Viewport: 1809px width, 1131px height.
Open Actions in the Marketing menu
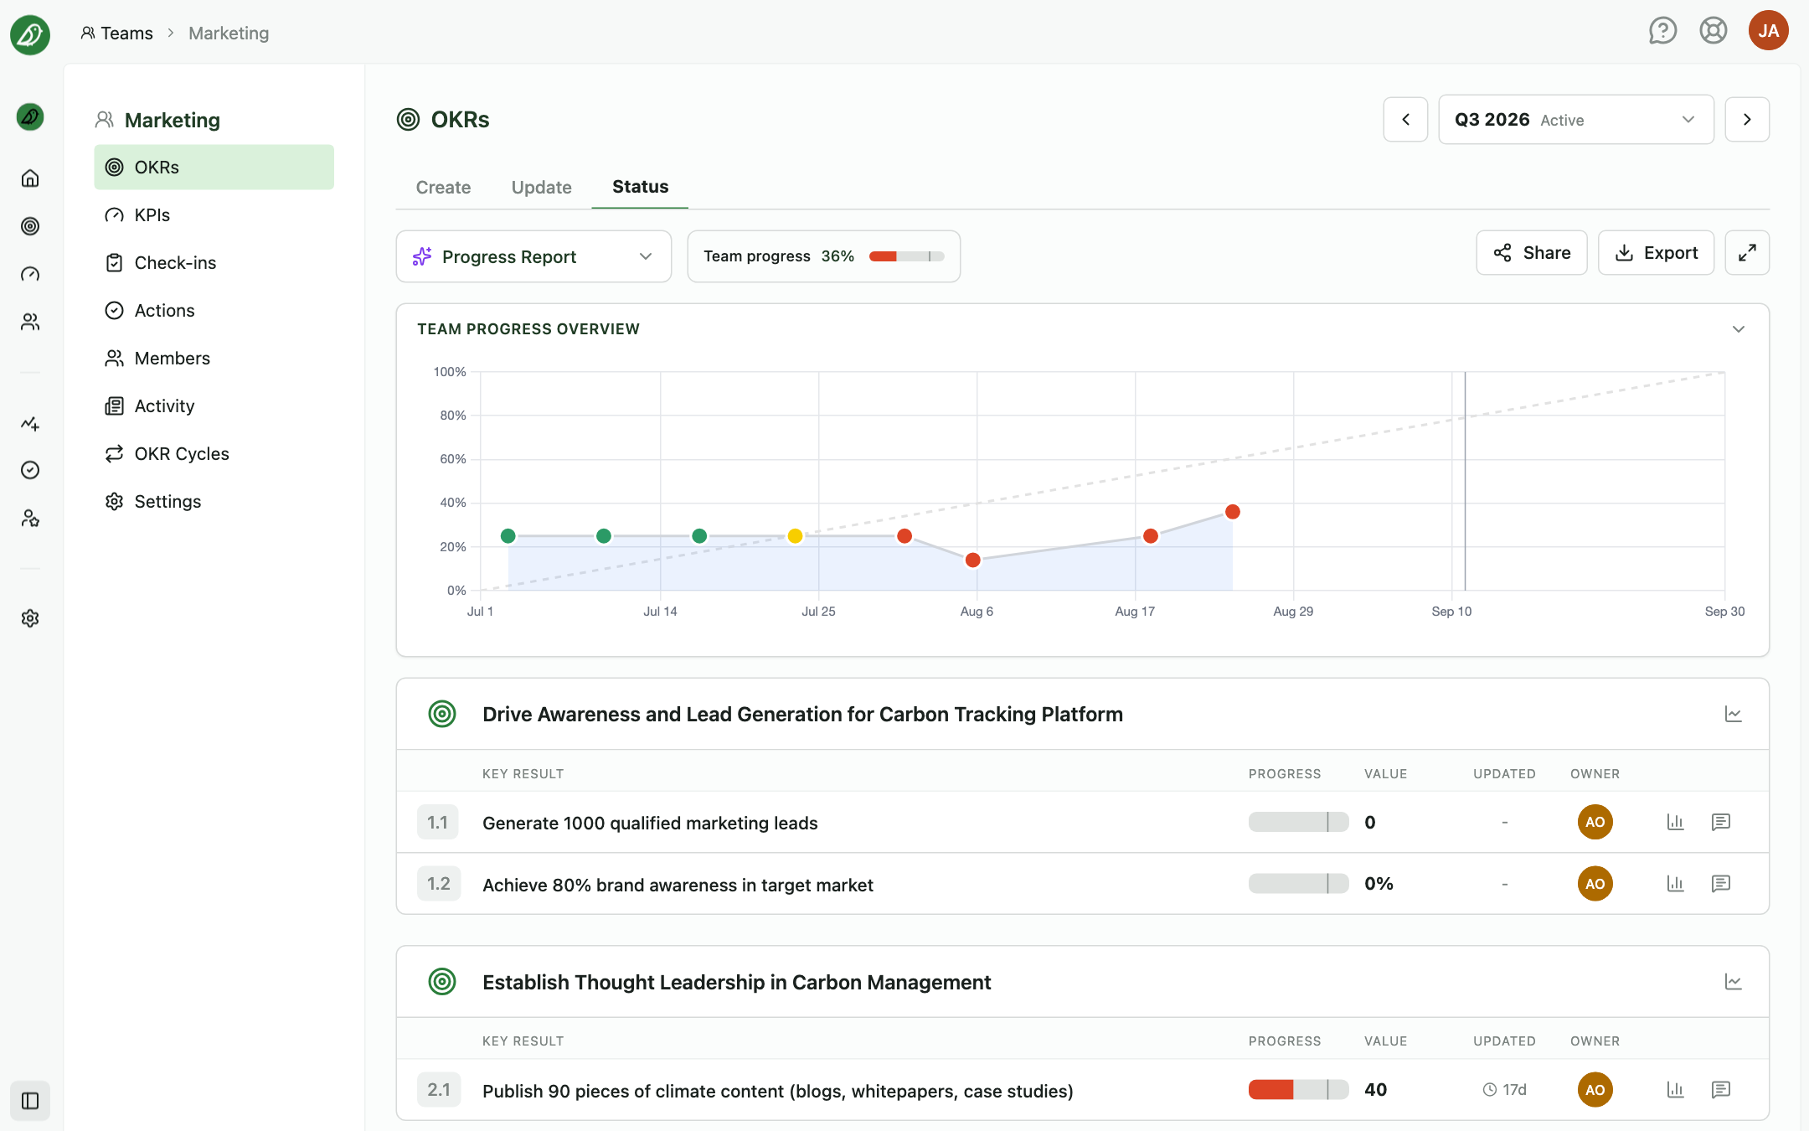(214, 311)
